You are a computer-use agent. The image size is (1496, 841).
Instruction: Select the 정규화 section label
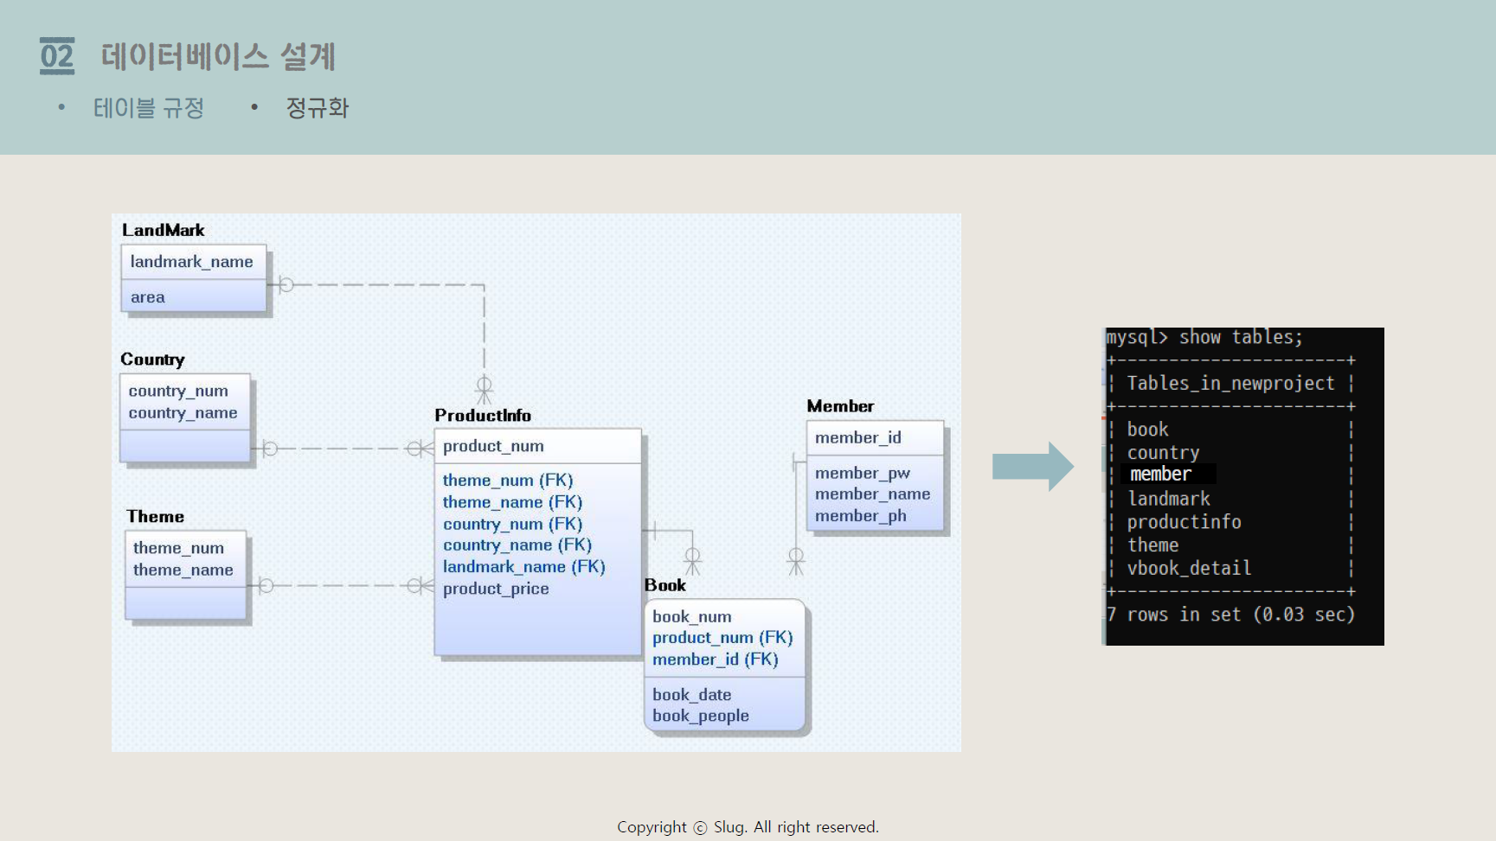click(x=317, y=108)
